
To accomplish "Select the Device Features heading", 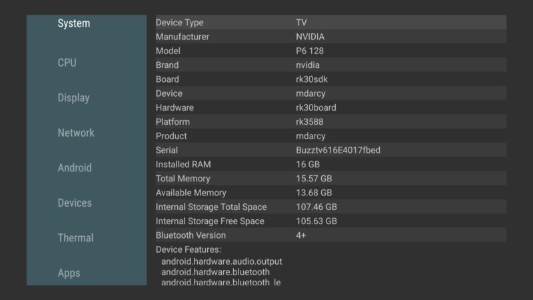I will [x=189, y=249].
